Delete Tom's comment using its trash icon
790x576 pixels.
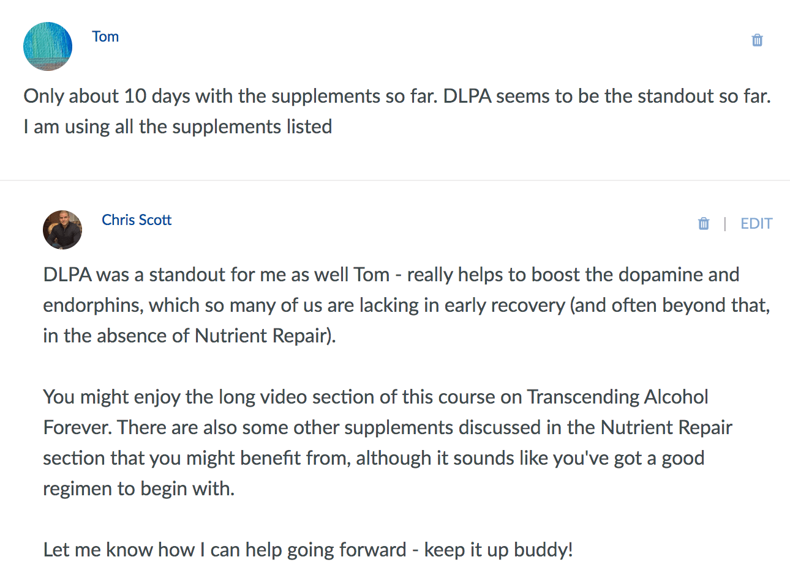click(x=757, y=40)
